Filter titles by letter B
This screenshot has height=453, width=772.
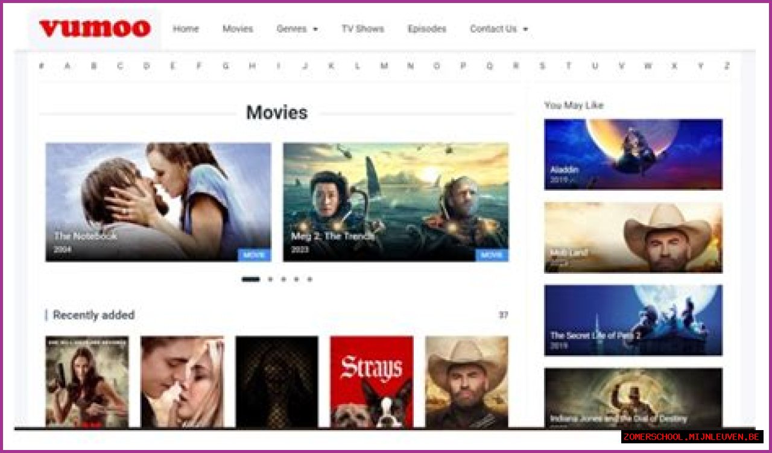pos(93,66)
